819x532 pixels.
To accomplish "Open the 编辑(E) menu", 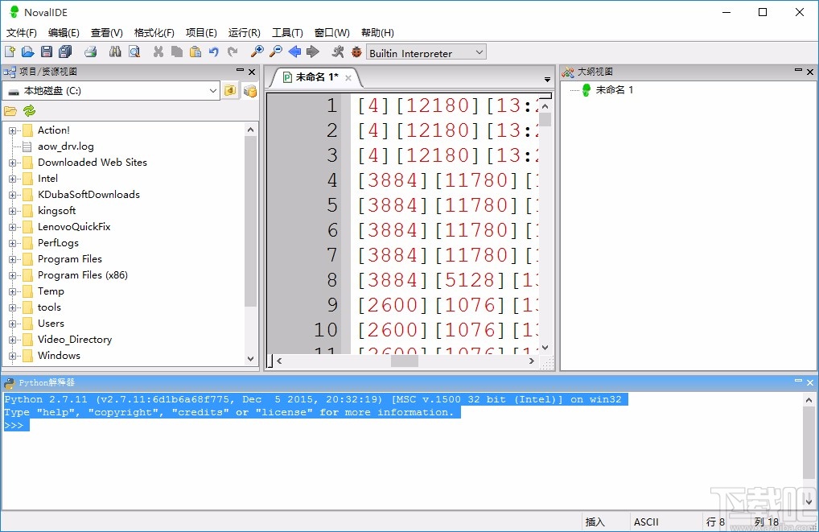I will (x=64, y=33).
